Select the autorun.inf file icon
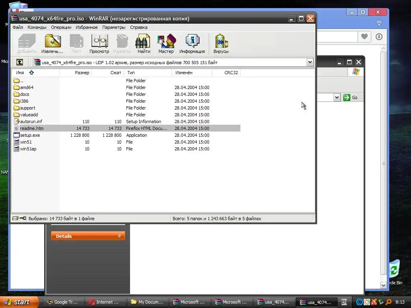Screen dimensions: 411x308 pos(16,121)
